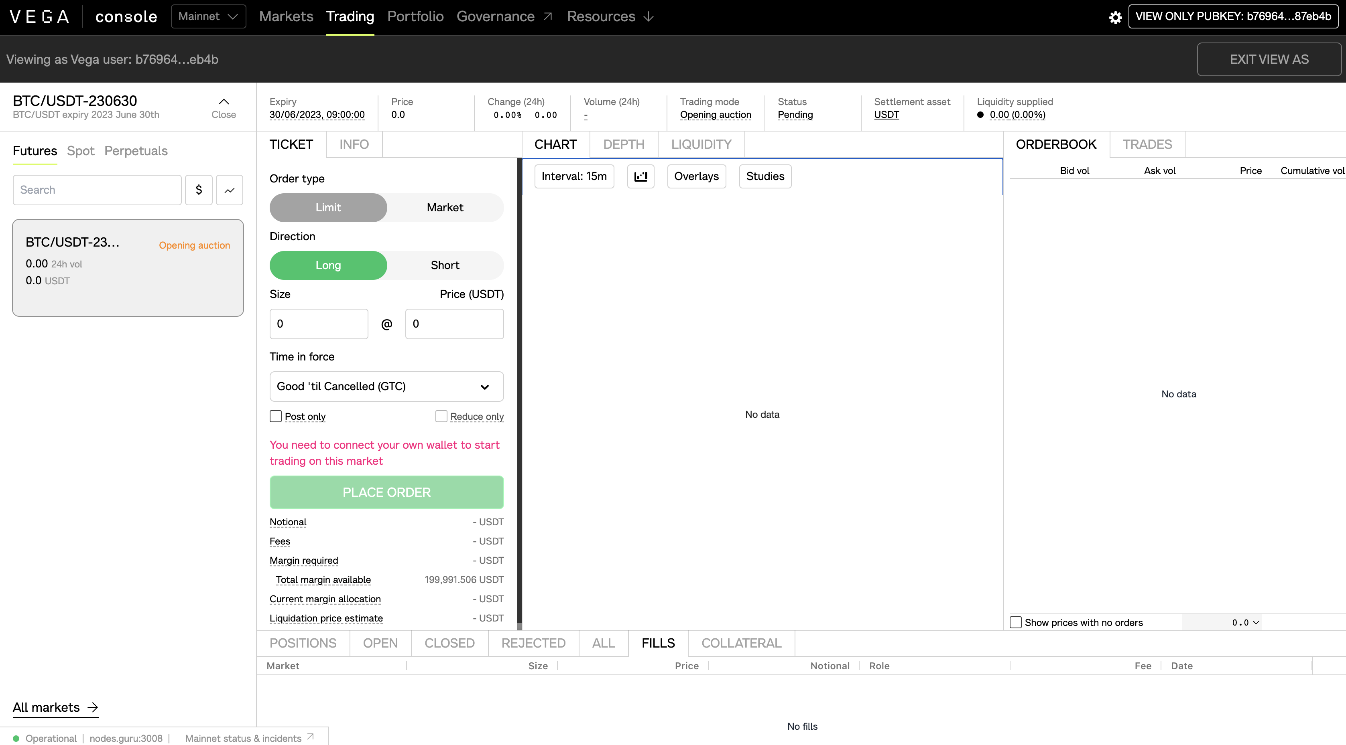Click inside the market Search field
Screen dimensions: 1346x745
point(96,190)
